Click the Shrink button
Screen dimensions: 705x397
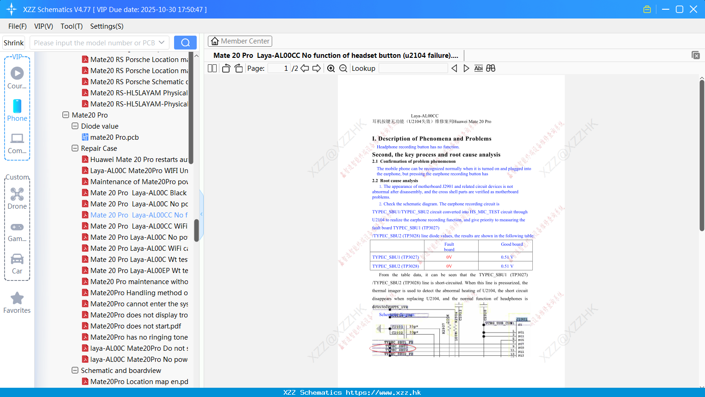14,43
